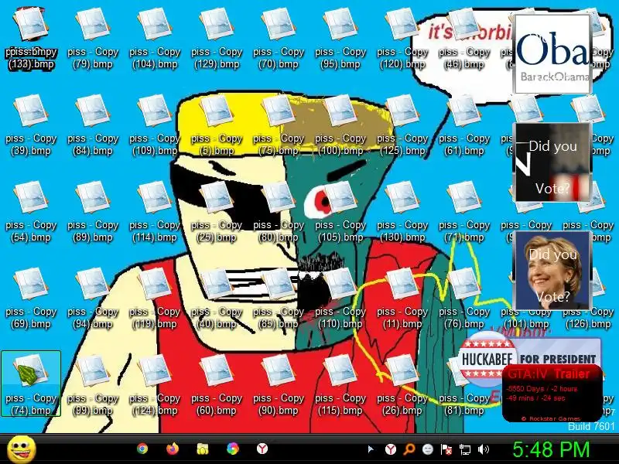
Task: Select the piss - Copy (11).bmp file
Action: click(402, 299)
